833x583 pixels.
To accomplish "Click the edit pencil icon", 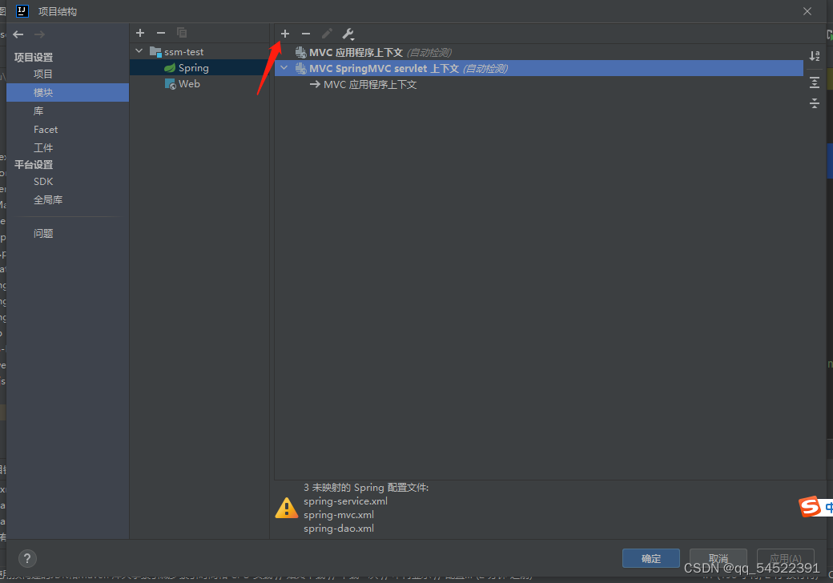I will (x=327, y=34).
